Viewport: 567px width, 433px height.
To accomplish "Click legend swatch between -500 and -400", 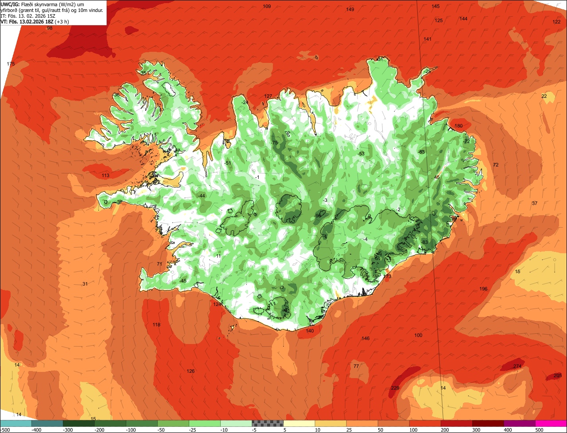I will (x=16, y=423).
